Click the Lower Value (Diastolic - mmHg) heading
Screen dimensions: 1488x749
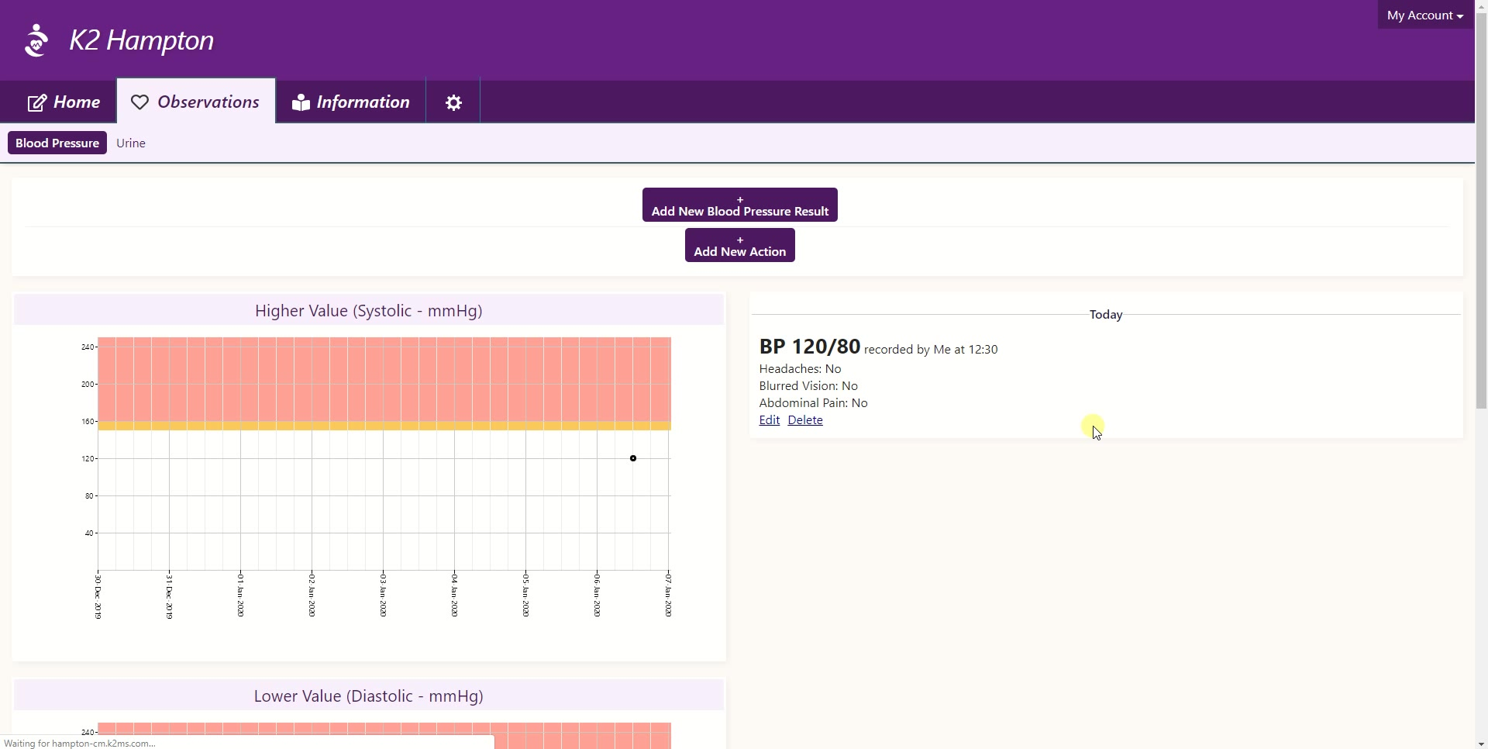tap(369, 696)
